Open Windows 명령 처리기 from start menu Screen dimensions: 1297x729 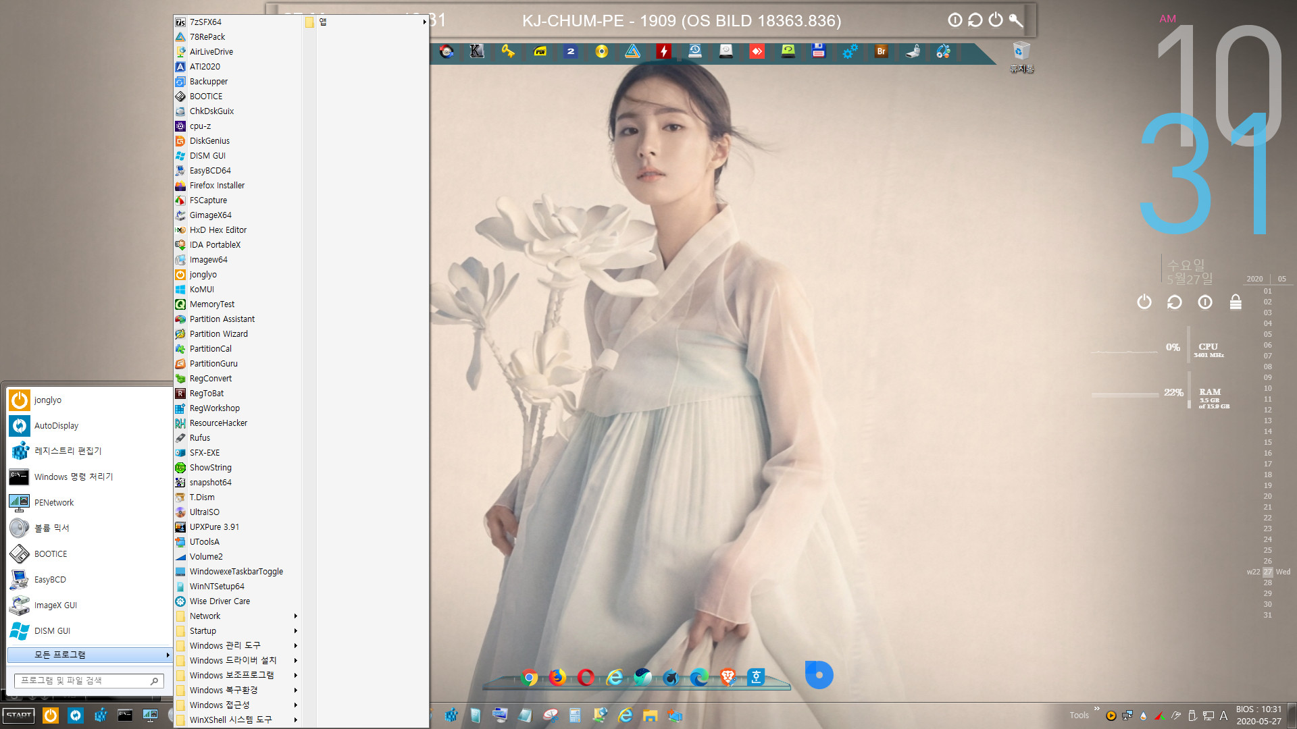[89, 477]
